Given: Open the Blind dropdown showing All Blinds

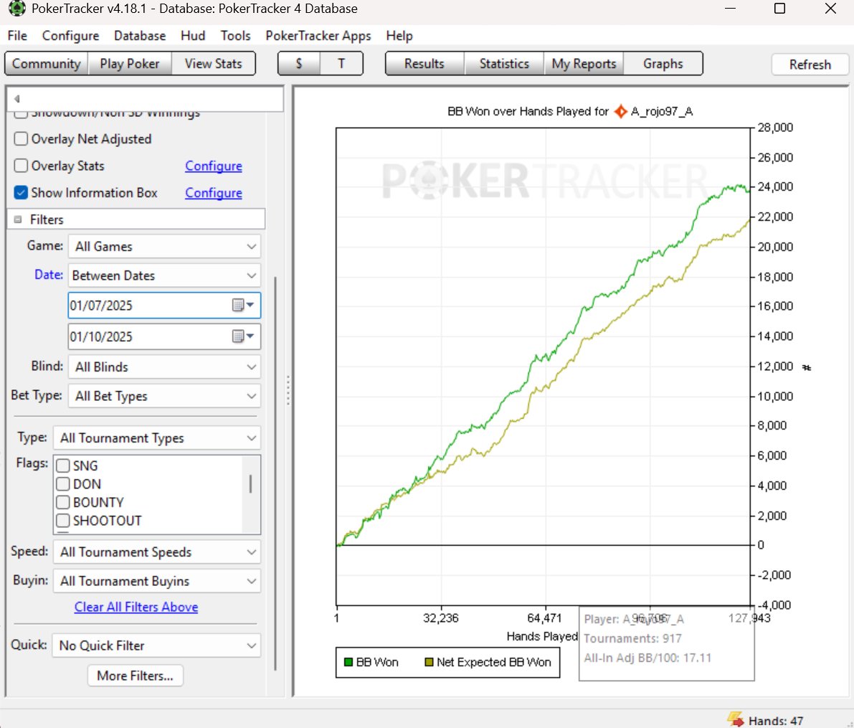Looking at the screenshot, I should tap(164, 367).
